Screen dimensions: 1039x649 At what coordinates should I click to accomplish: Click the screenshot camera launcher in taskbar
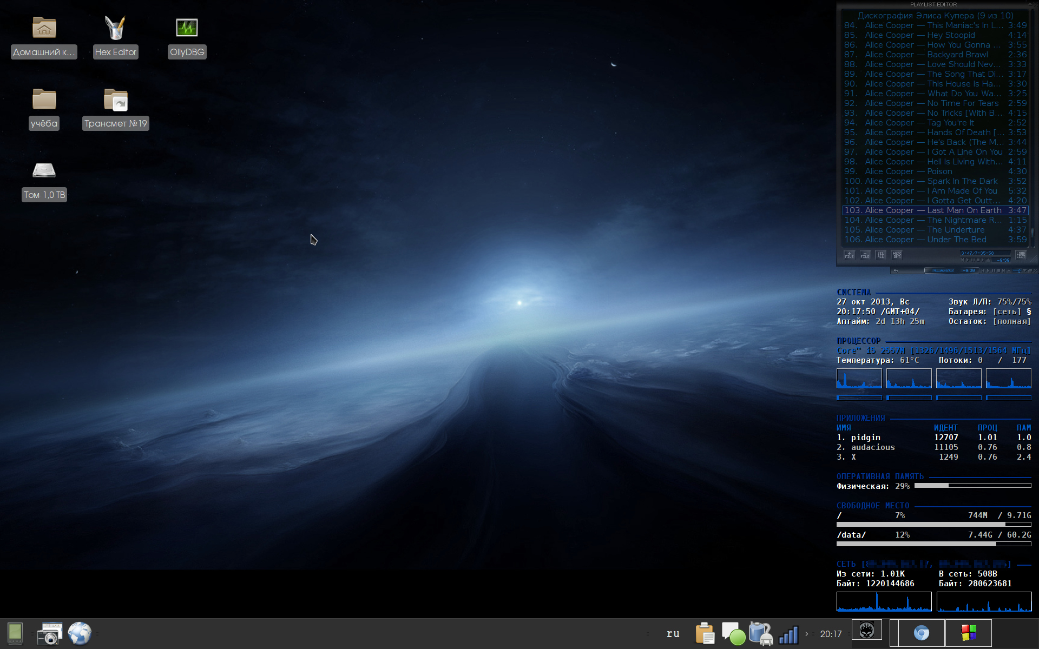coord(50,633)
